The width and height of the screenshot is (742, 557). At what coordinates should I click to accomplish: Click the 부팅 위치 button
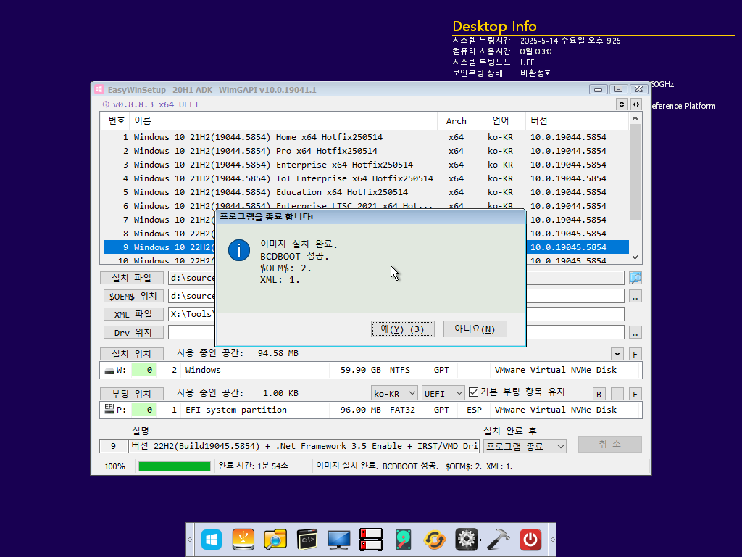coord(132,394)
